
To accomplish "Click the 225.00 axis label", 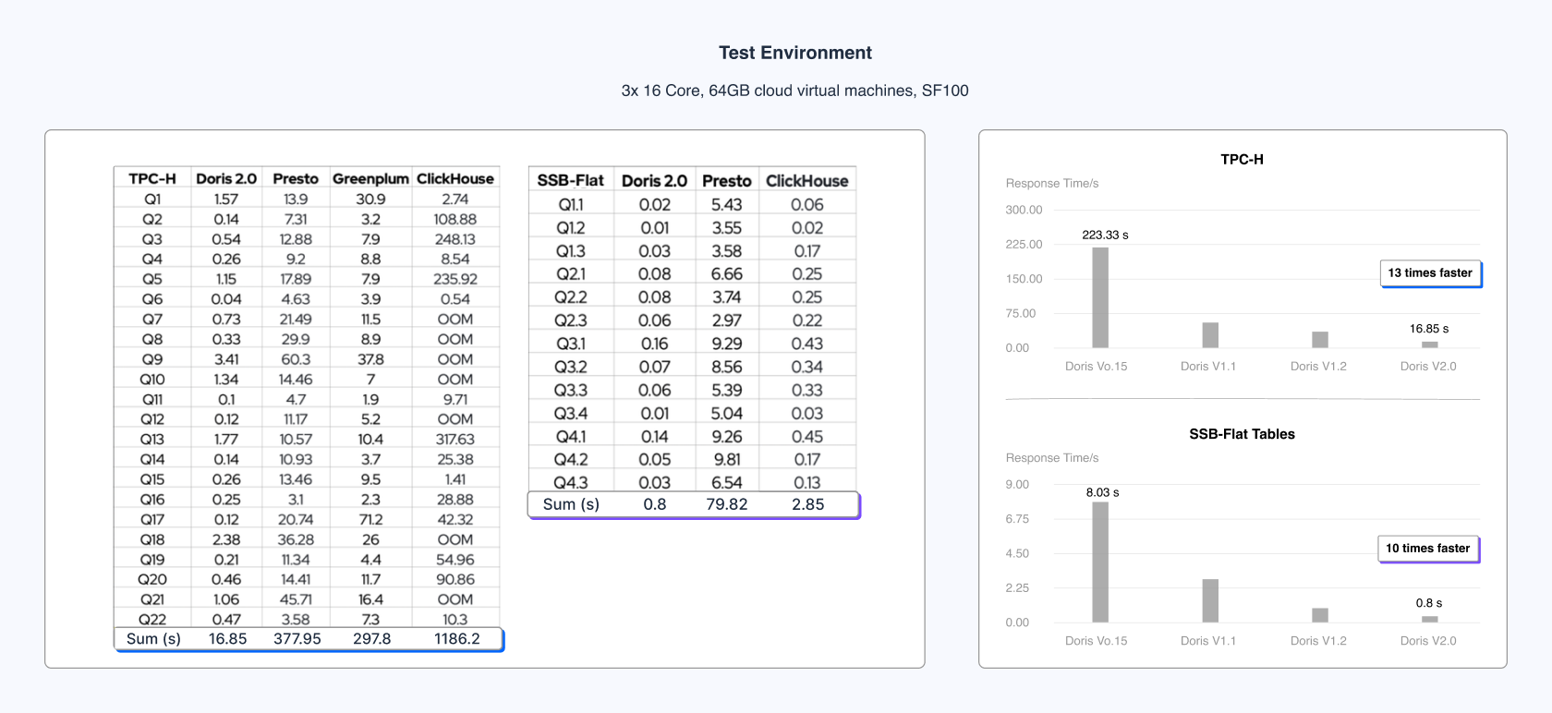I will coord(1024,244).
